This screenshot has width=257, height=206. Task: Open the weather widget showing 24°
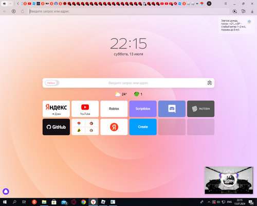click(121, 94)
